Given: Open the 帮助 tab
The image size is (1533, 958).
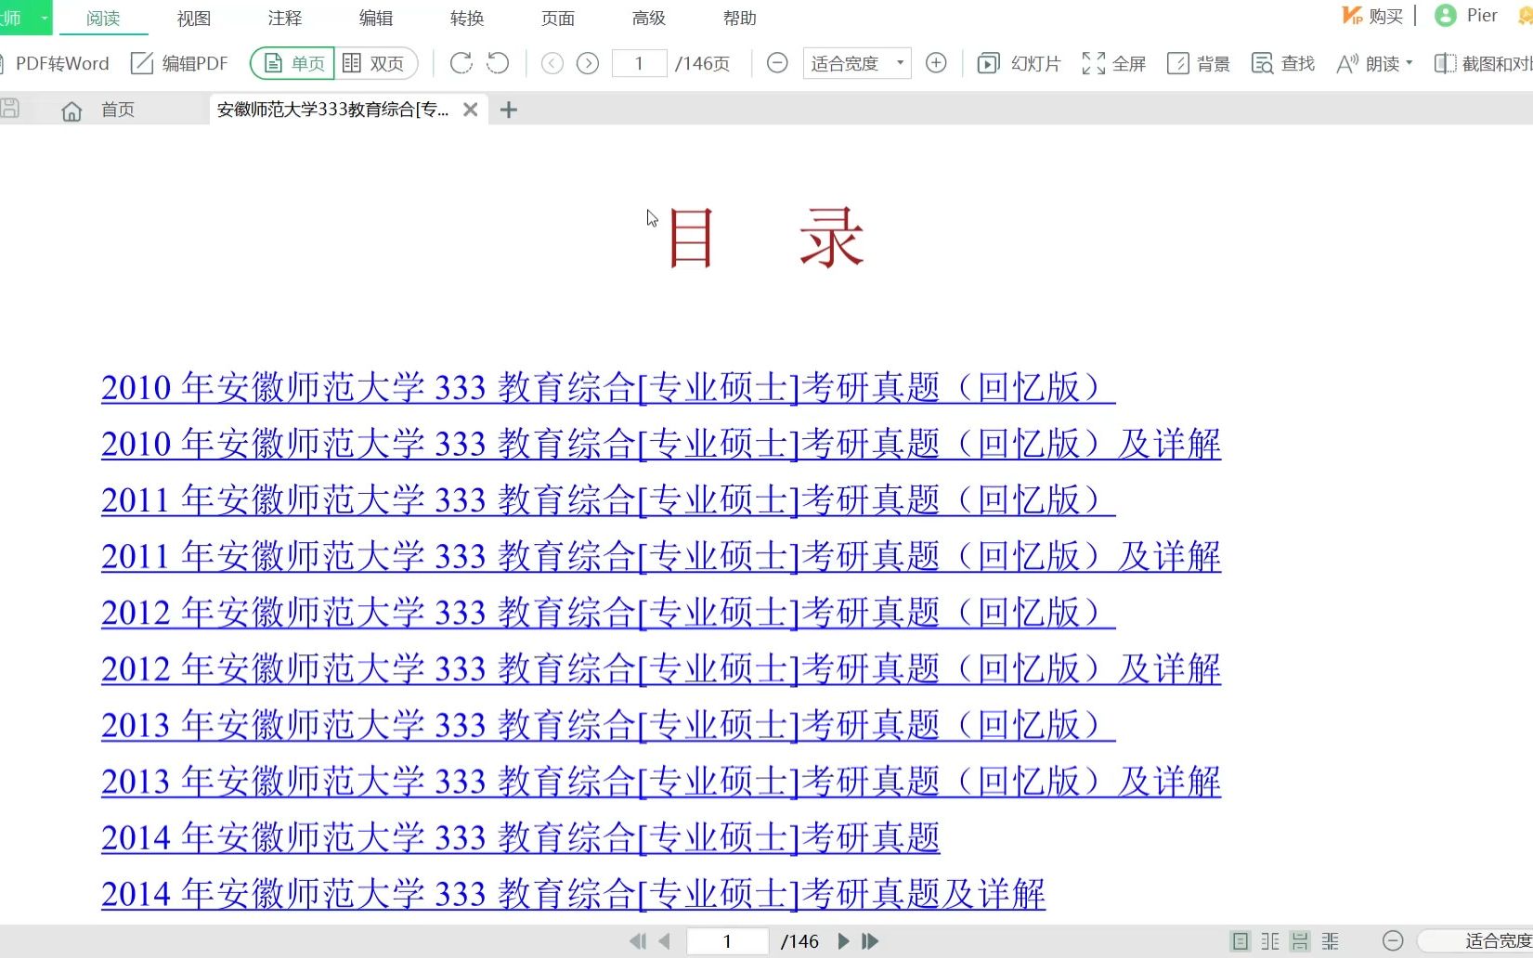Looking at the screenshot, I should click(x=740, y=18).
